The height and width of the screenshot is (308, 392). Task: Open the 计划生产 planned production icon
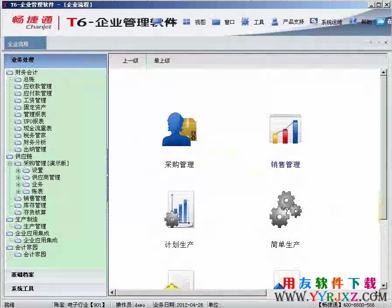[179, 209]
